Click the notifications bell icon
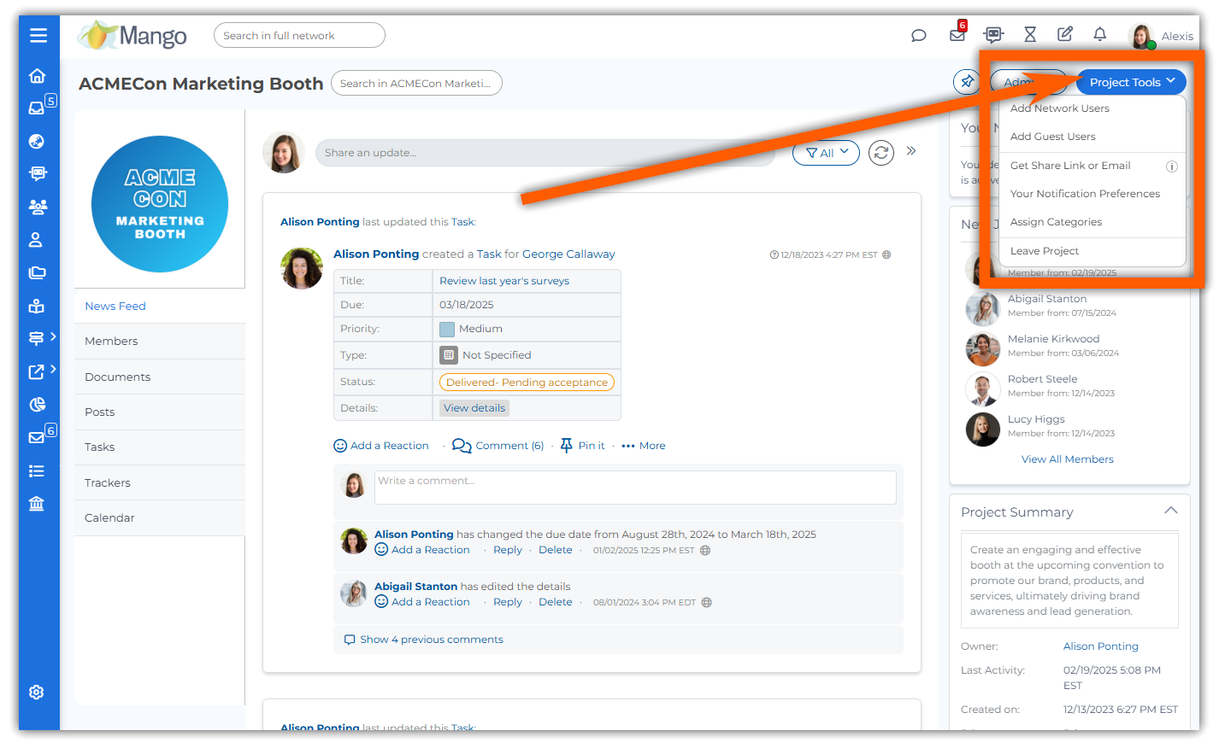Image resolution: width=1219 pixels, height=748 pixels. pyautogui.click(x=1100, y=34)
